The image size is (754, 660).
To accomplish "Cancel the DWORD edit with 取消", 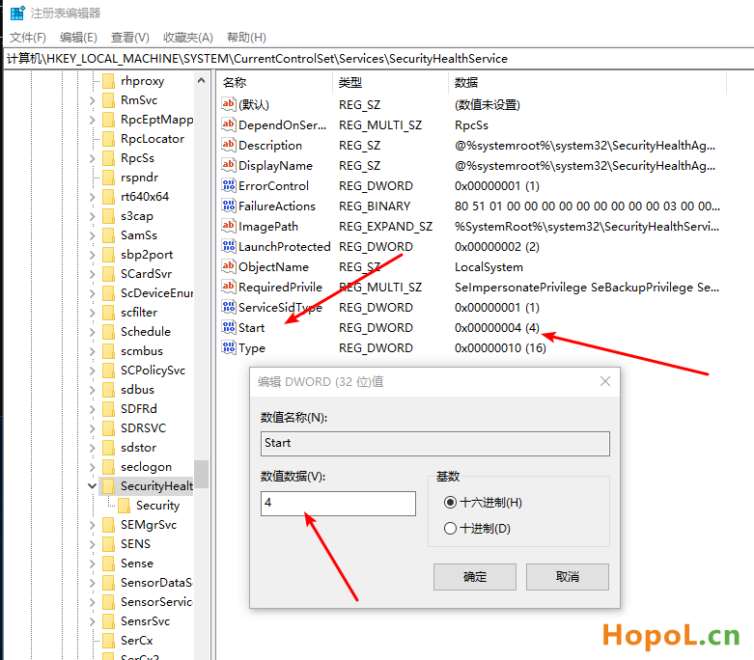I will pos(568,577).
